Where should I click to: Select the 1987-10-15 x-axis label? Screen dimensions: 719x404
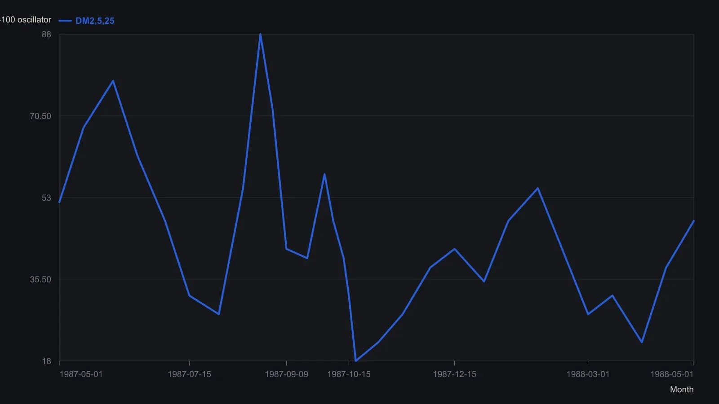pyautogui.click(x=349, y=374)
